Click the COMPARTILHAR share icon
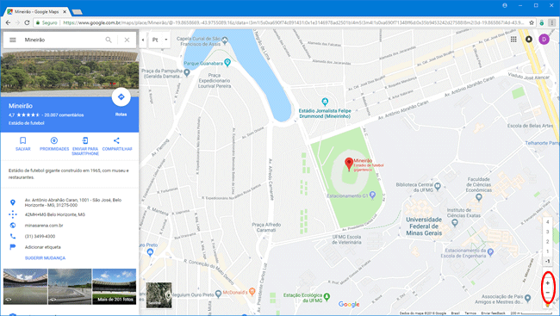Viewport: 560px width, 316px height. pos(116,140)
